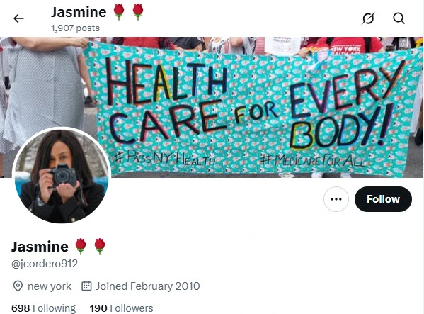The width and height of the screenshot is (424, 314).
Task: Click second rose emoji beside profile name
Action: pos(100,247)
